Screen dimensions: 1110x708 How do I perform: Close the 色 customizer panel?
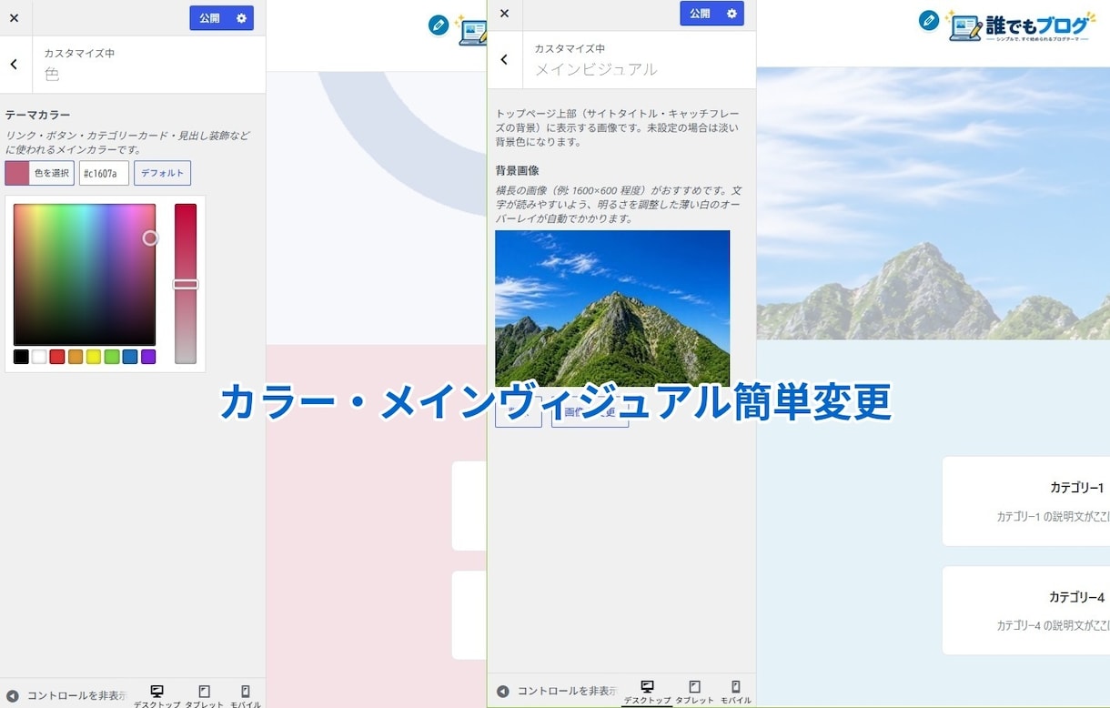pos(14,17)
